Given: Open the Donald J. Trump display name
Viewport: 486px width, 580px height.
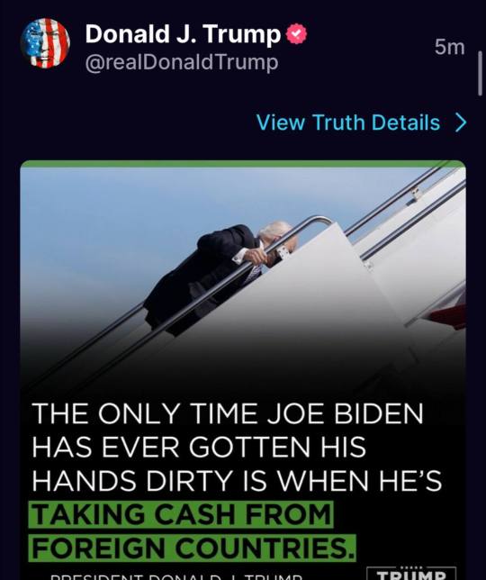Looking at the screenshot, I should (x=183, y=34).
